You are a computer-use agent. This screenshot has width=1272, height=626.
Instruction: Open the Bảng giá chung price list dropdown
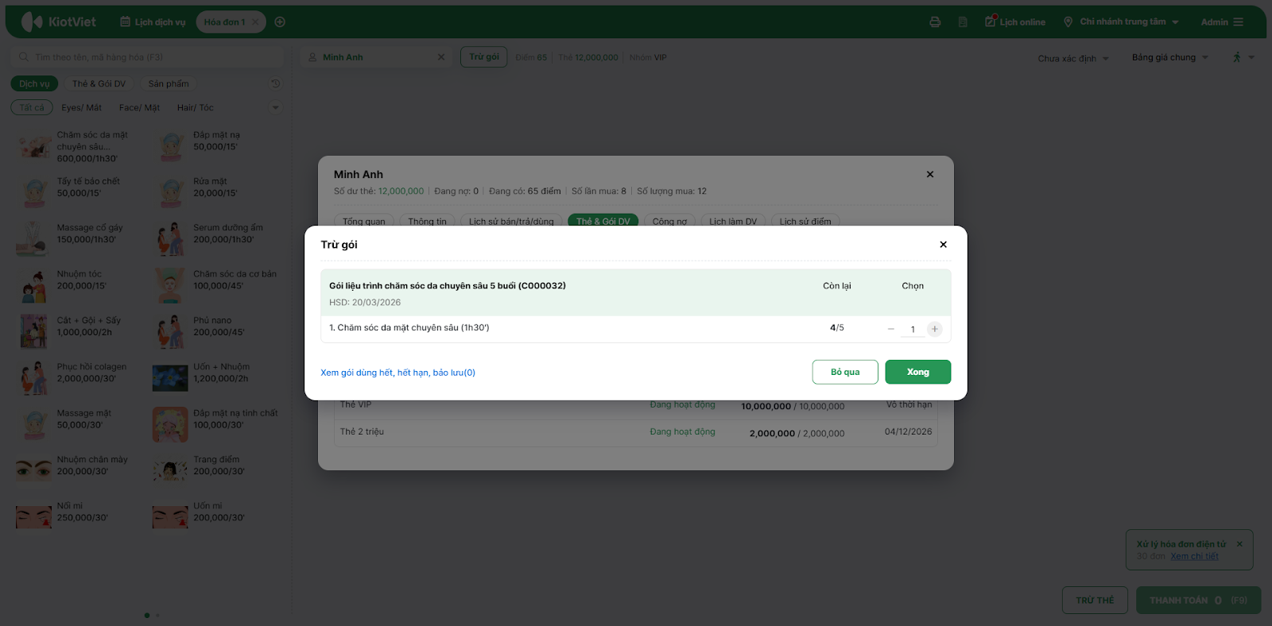pos(1169,57)
